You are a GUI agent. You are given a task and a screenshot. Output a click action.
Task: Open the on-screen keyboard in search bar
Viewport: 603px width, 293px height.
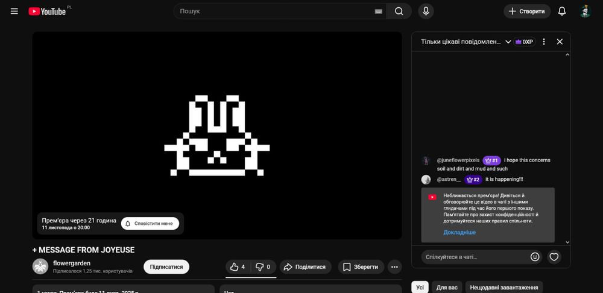(x=378, y=11)
